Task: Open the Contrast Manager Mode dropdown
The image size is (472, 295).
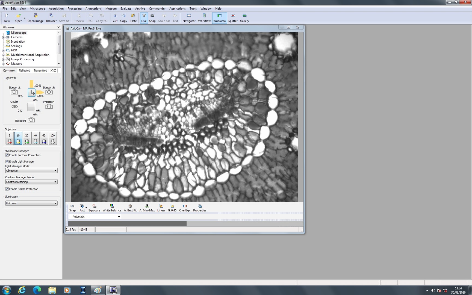Action: (56, 182)
